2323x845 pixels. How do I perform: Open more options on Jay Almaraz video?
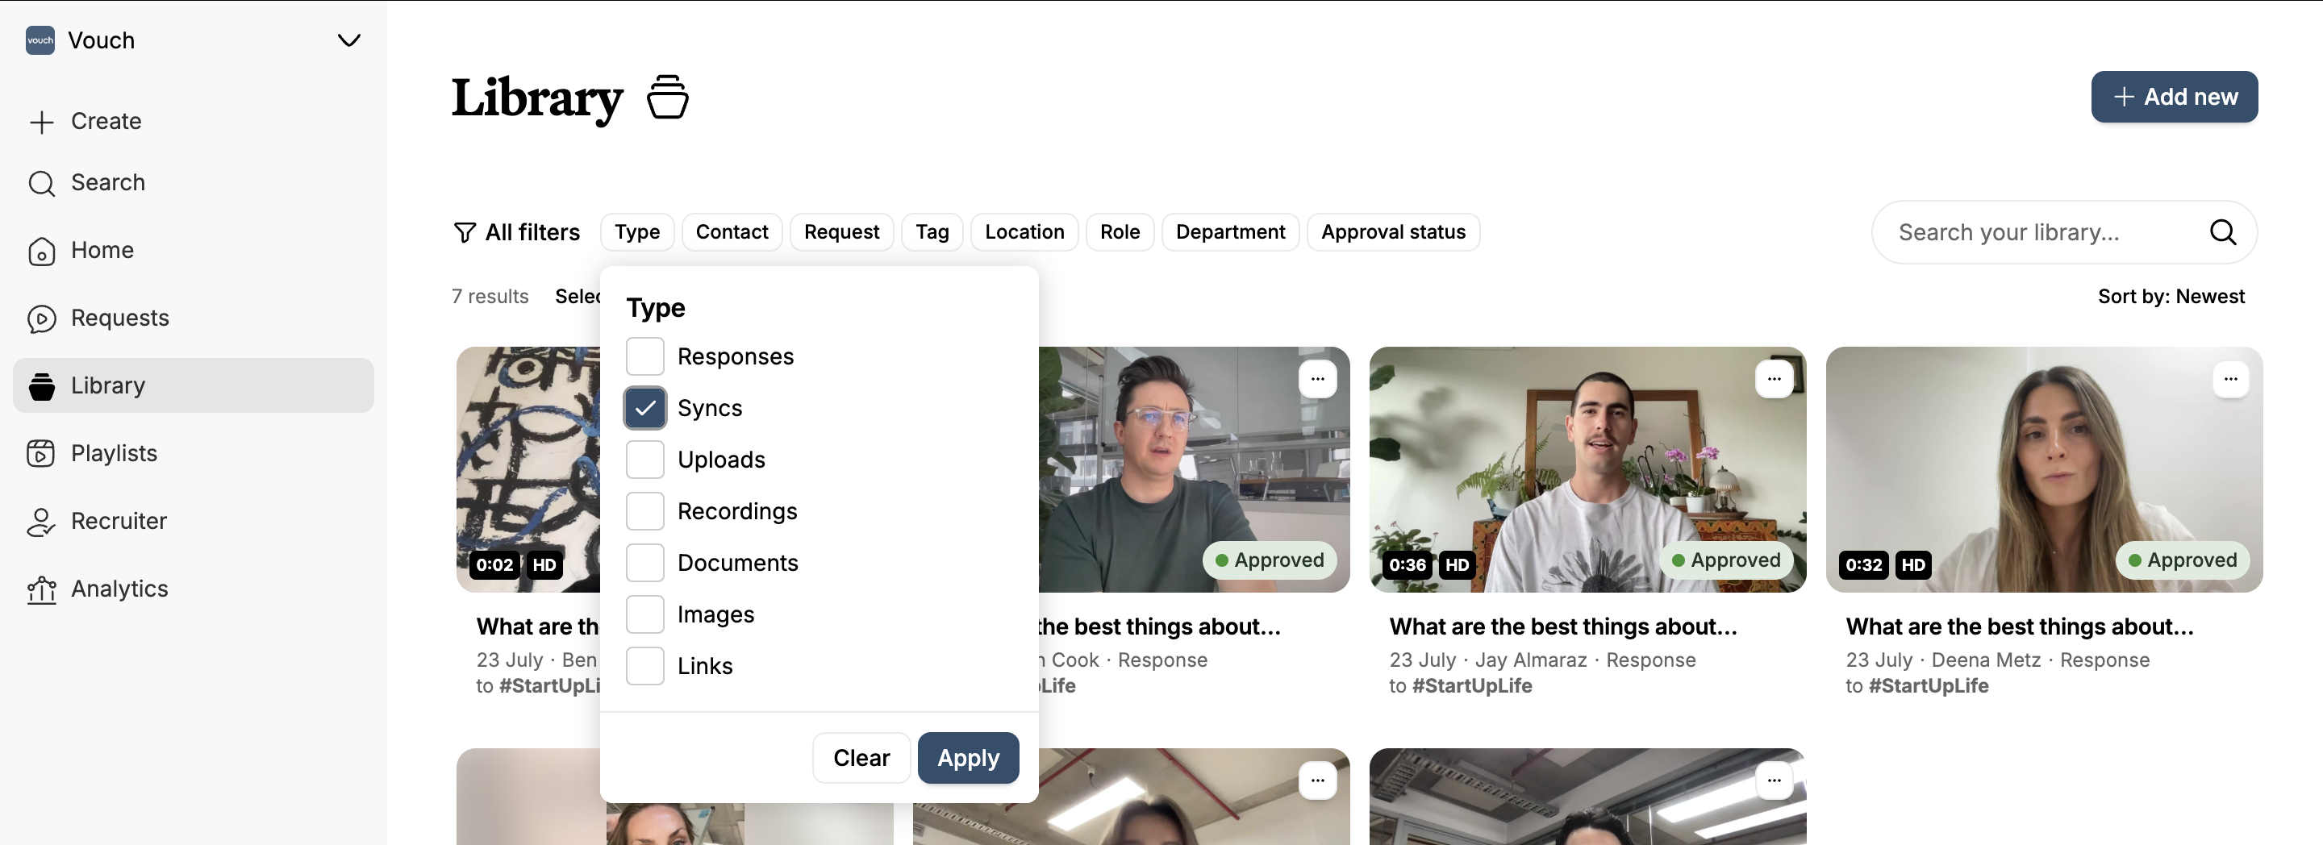coord(1774,379)
